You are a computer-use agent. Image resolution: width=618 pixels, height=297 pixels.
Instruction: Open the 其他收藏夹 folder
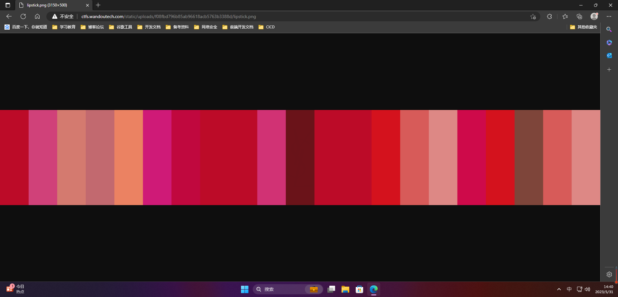(x=584, y=27)
